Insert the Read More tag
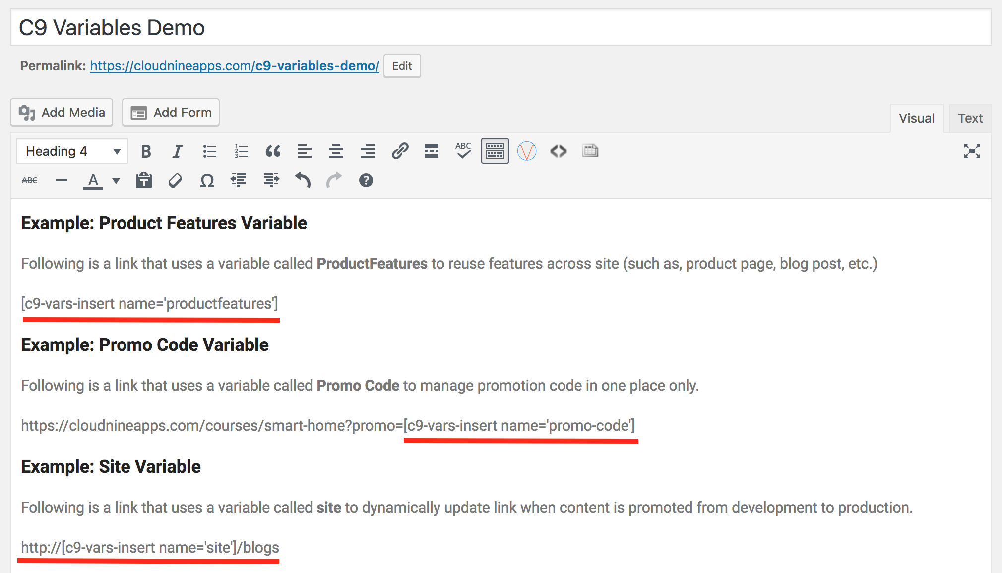The height and width of the screenshot is (573, 1002). click(x=432, y=151)
